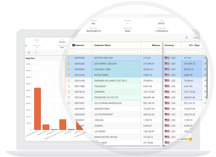216x157 pixels.
Task: Click the US flag in the Subaru row
Action: (x=167, y=126)
